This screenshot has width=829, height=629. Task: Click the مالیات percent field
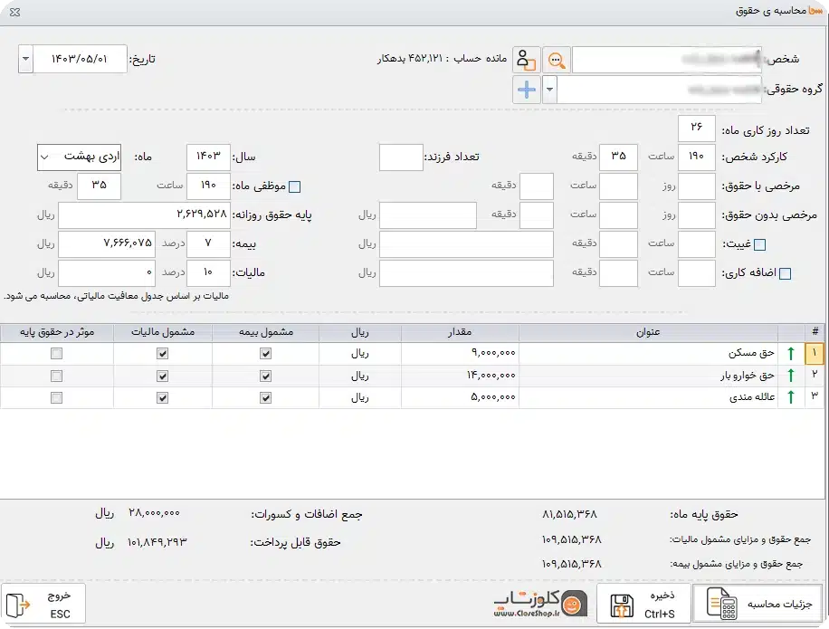point(208,272)
